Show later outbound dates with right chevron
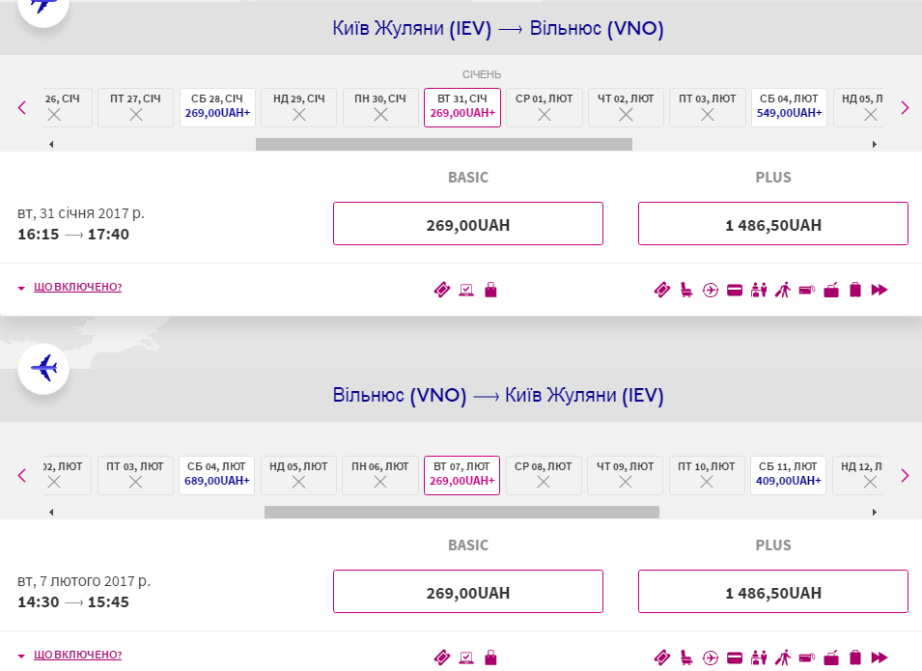 [x=905, y=107]
